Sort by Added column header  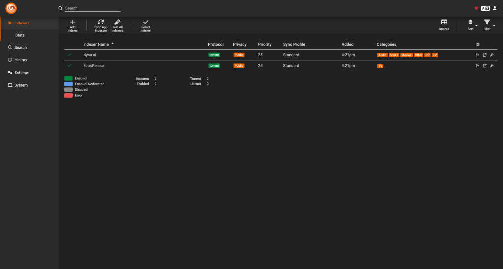347,44
